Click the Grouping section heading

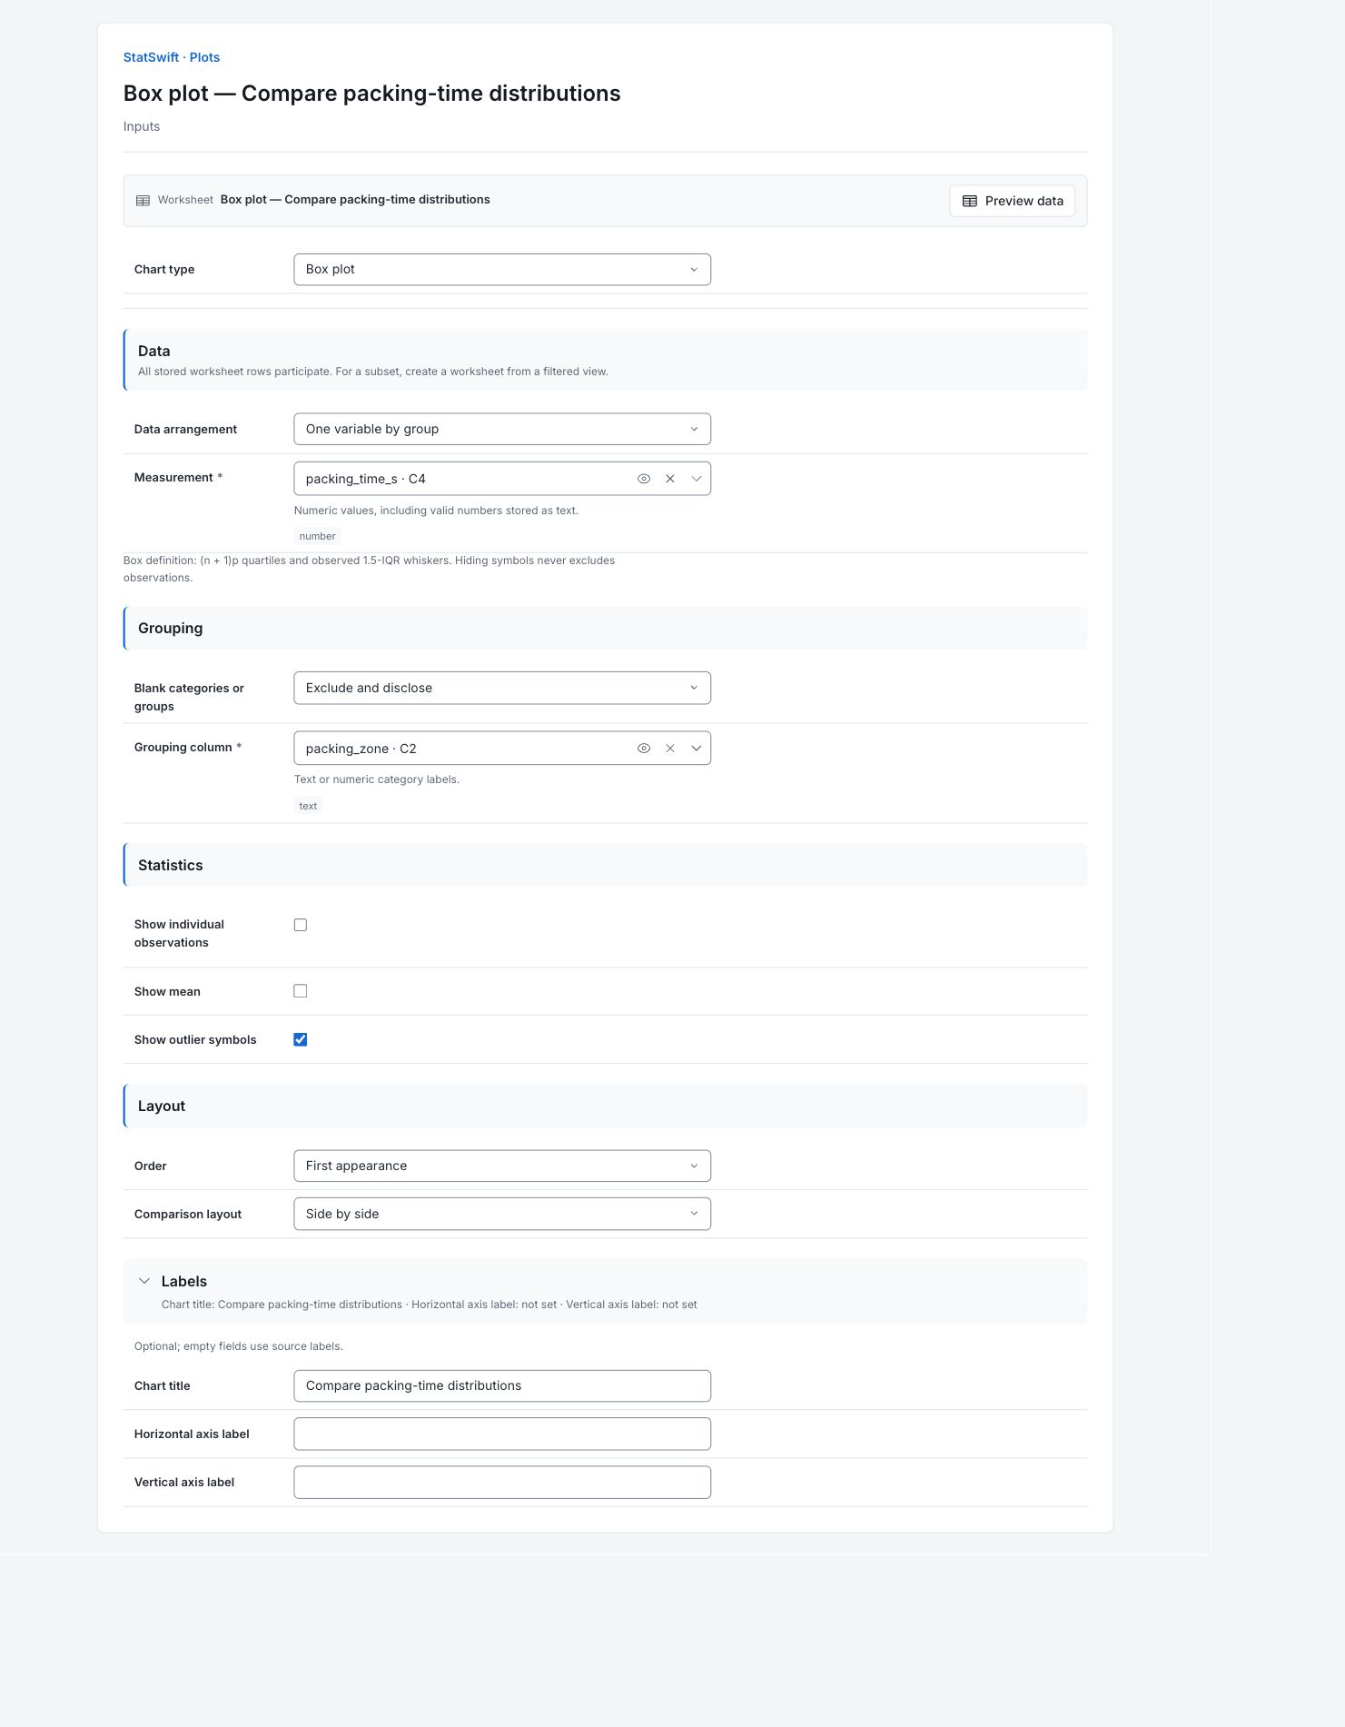pyautogui.click(x=171, y=628)
